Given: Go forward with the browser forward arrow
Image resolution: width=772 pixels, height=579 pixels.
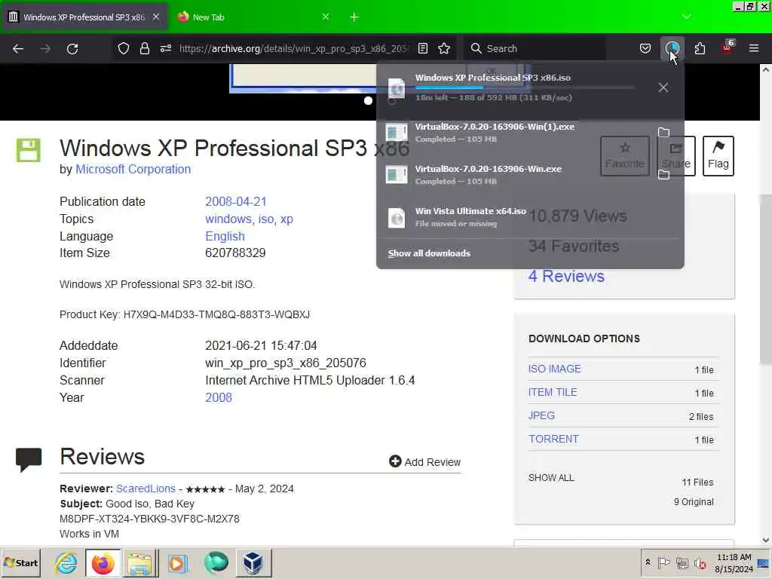Looking at the screenshot, I should (x=45, y=49).
